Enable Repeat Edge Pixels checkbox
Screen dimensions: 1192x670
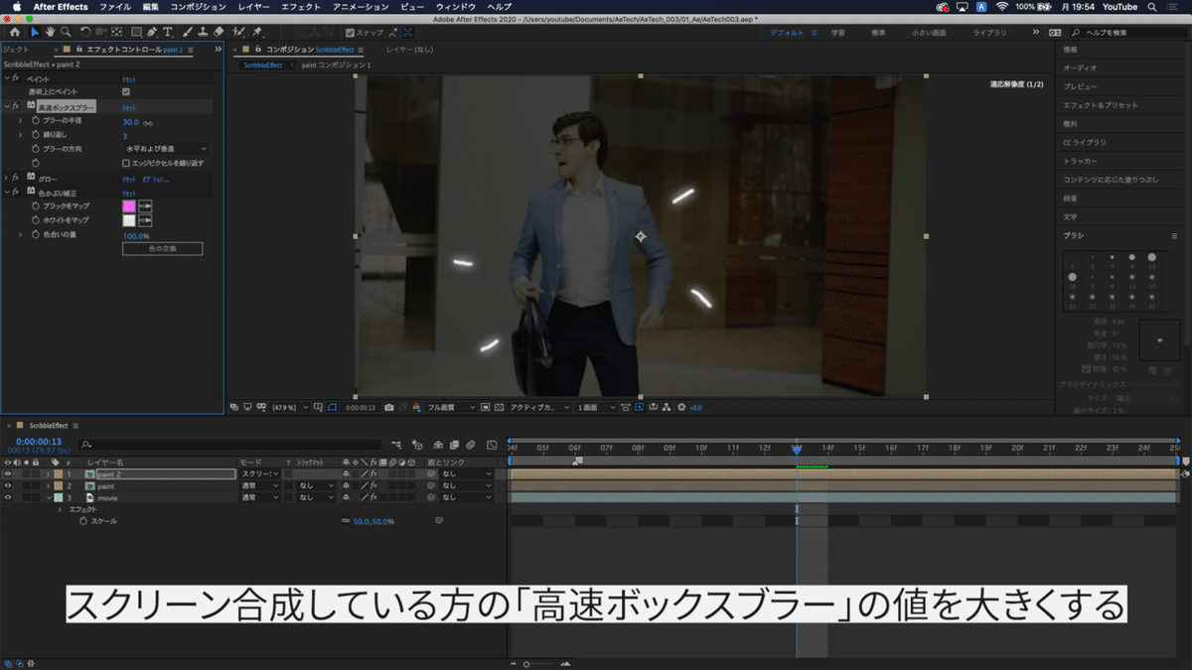point(126,163)
